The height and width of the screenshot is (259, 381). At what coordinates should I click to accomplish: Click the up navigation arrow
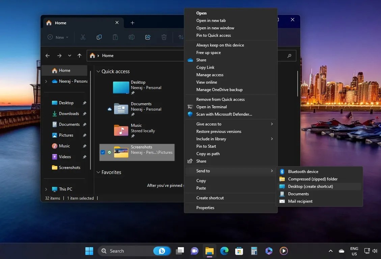(79, 56)
